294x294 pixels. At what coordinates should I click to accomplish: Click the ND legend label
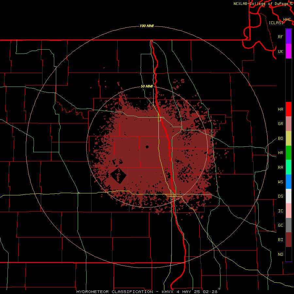tap(280, 254)
